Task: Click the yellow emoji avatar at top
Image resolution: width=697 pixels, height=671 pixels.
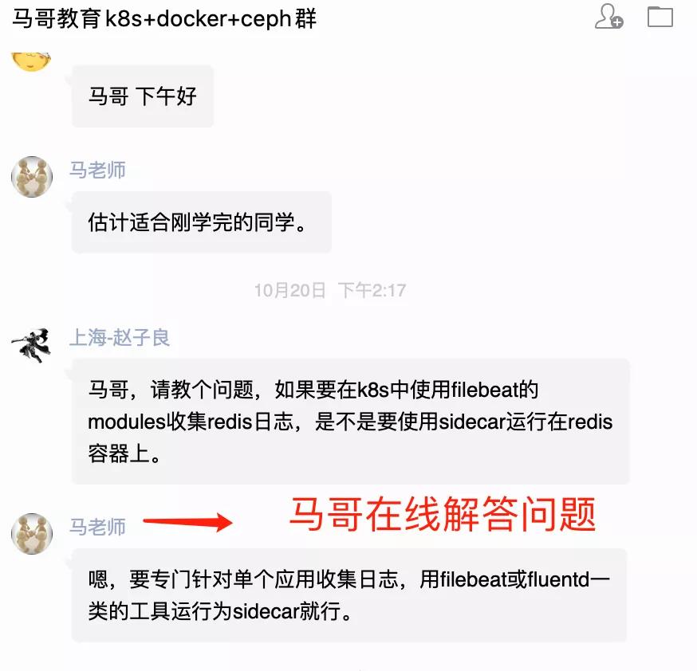Action: coord(32,61)
